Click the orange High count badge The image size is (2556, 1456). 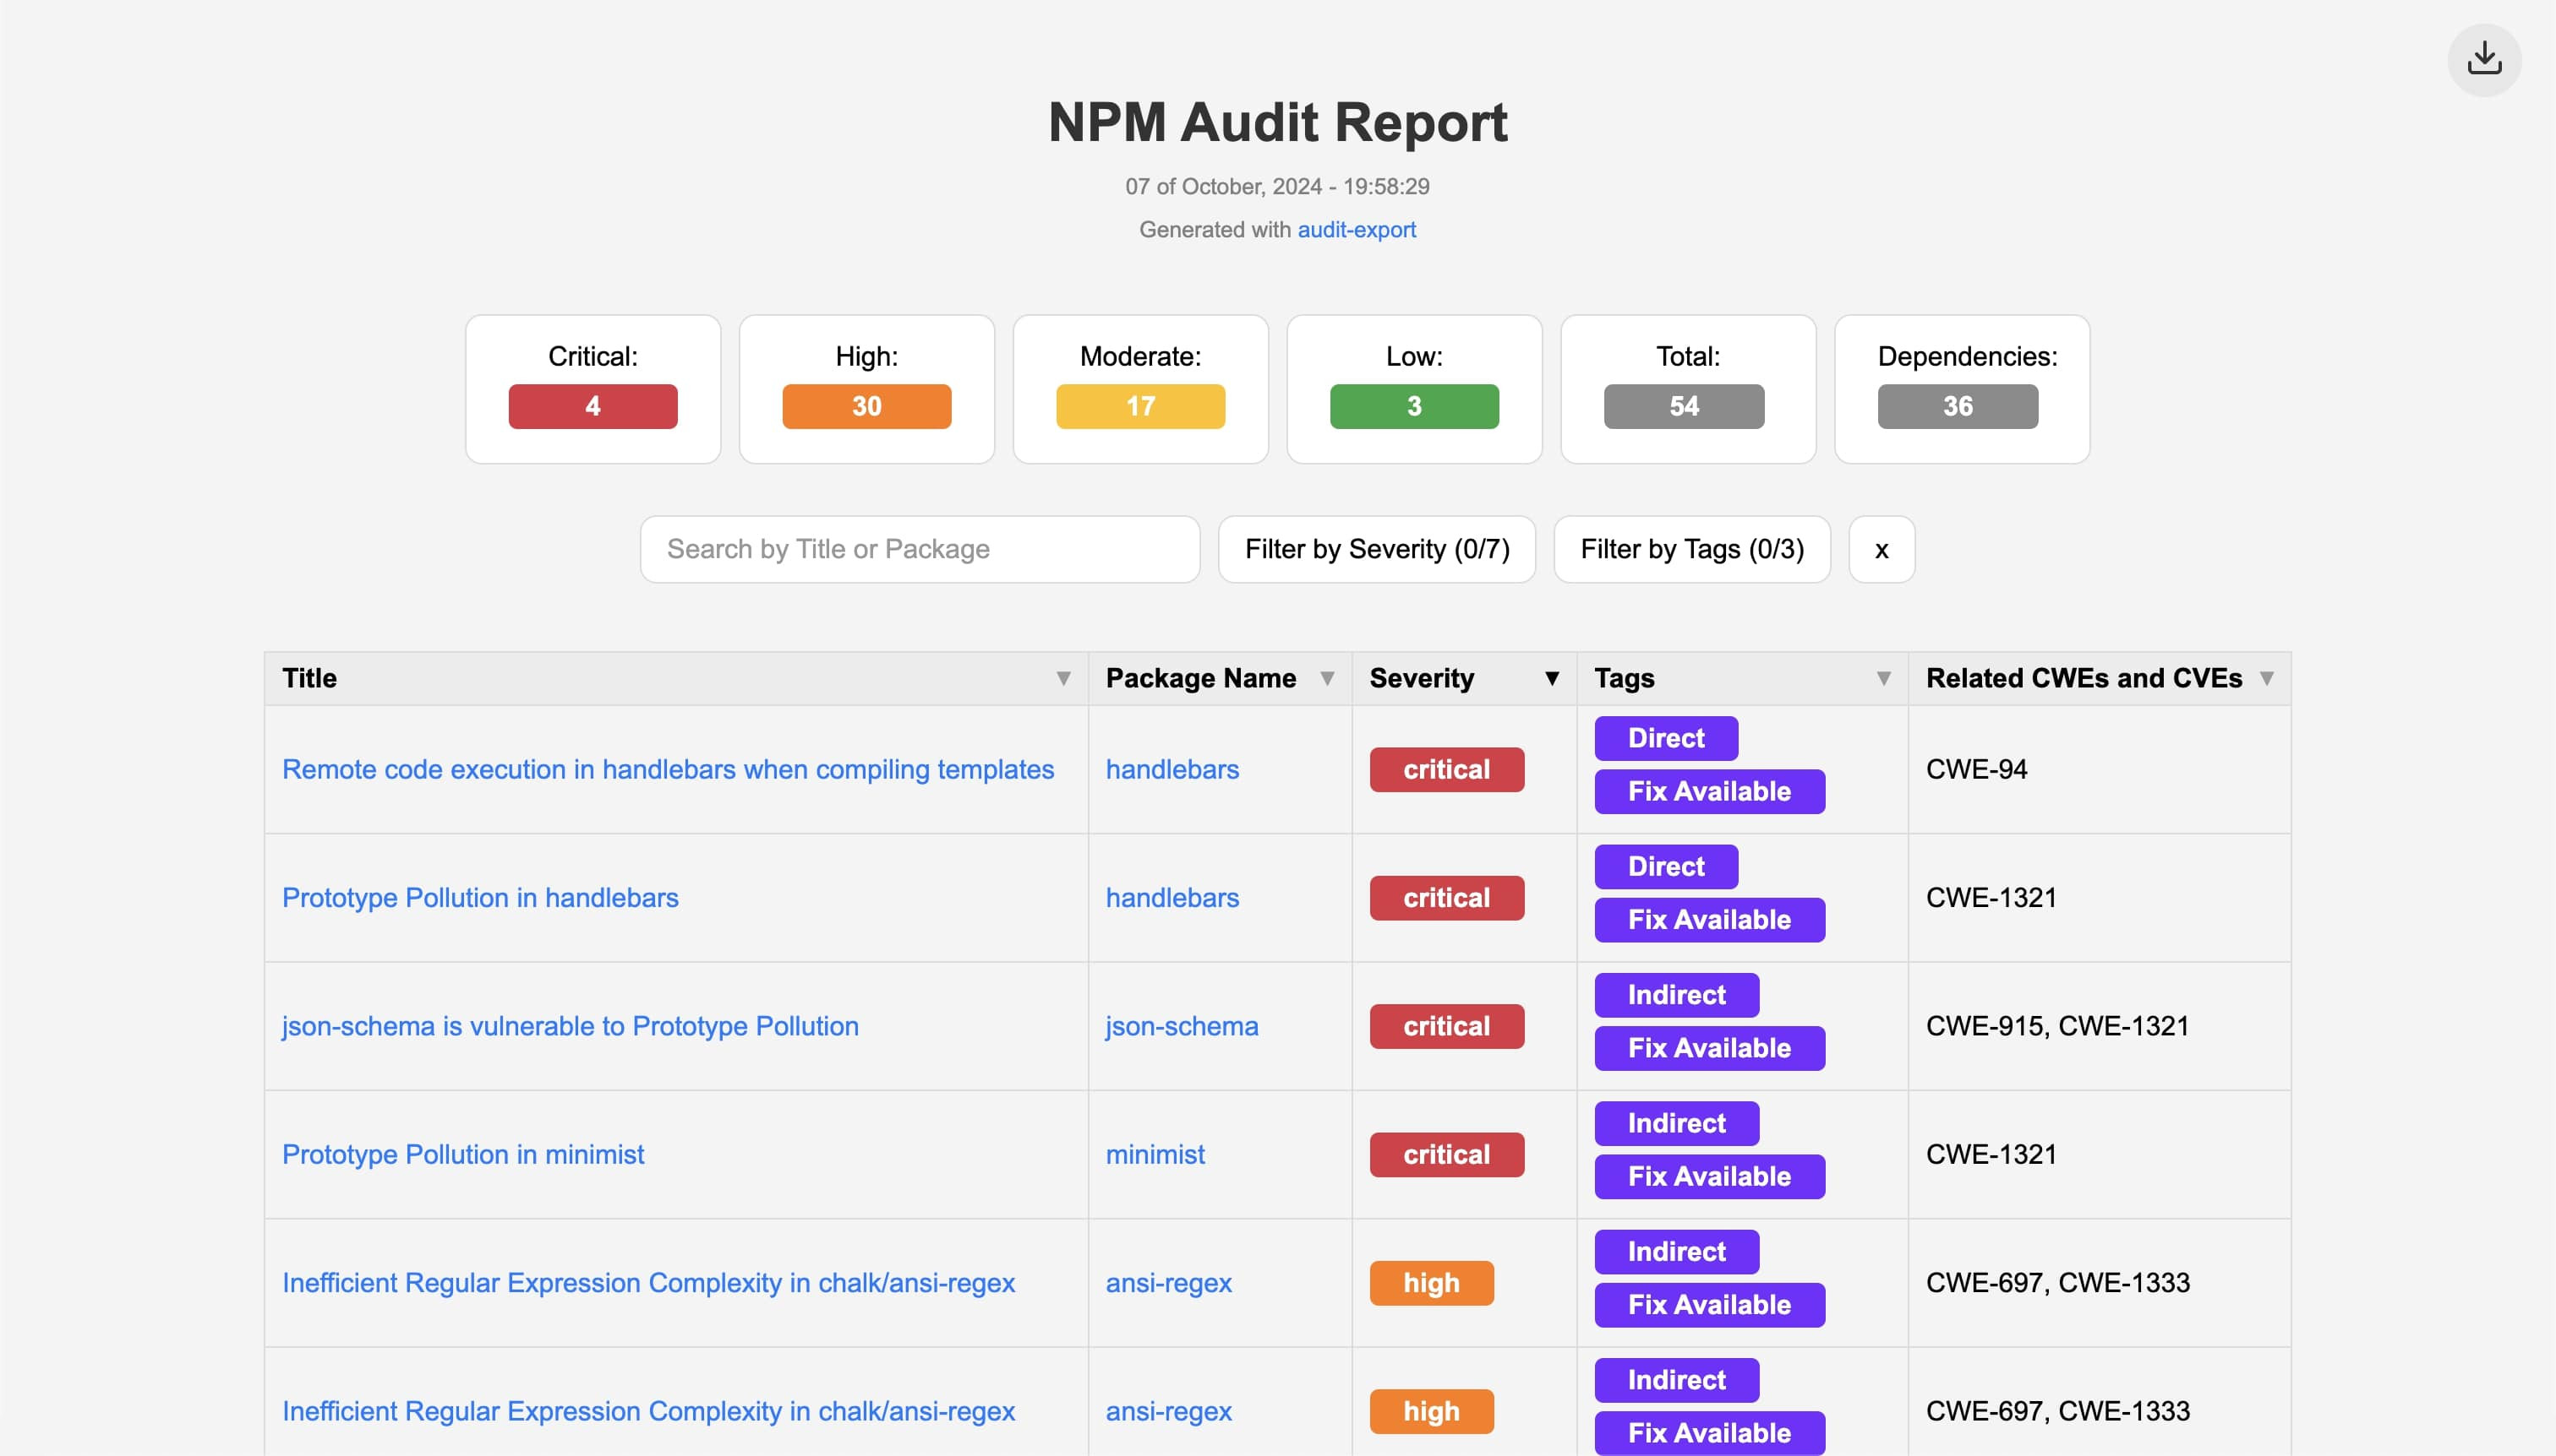coord(866,407)
